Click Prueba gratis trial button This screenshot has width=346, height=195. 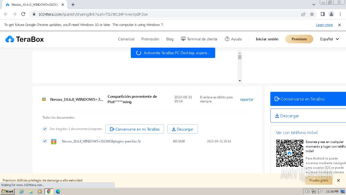tap(319, 180)
